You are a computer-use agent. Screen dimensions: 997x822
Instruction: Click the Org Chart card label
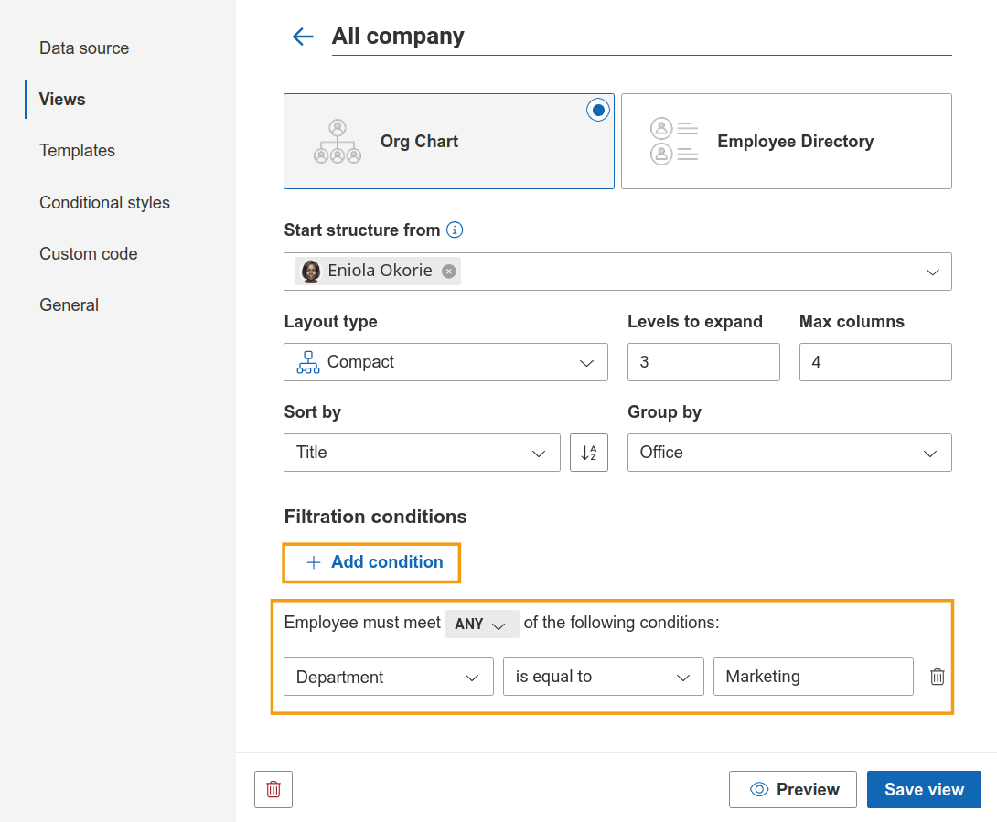click(419, 141)
